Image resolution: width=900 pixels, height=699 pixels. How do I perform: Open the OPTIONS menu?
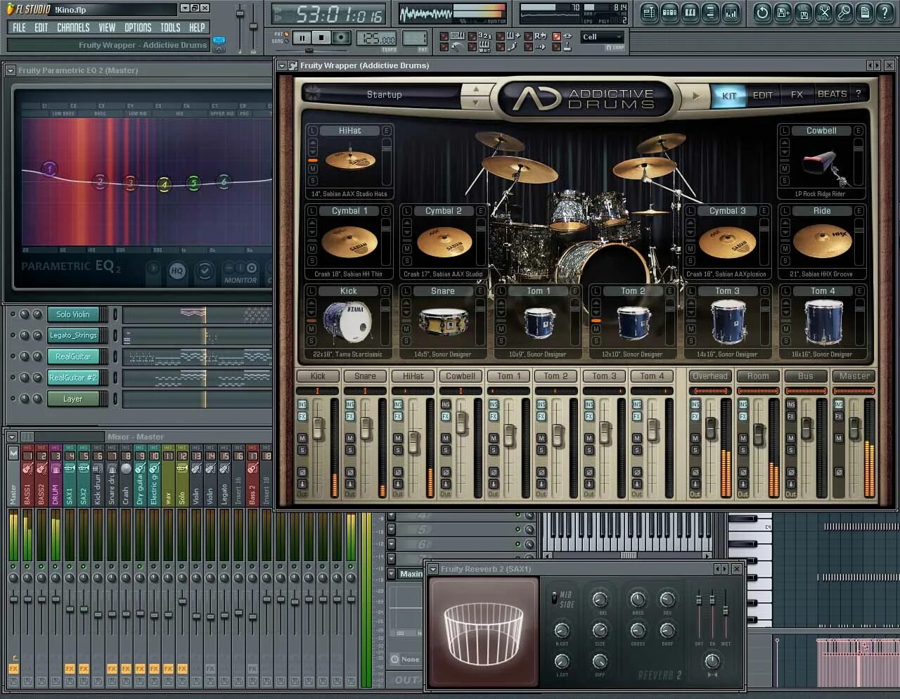138,27
